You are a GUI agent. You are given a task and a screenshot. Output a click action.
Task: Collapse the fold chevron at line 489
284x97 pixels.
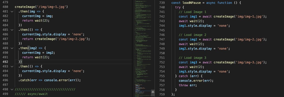coord(12,48)
